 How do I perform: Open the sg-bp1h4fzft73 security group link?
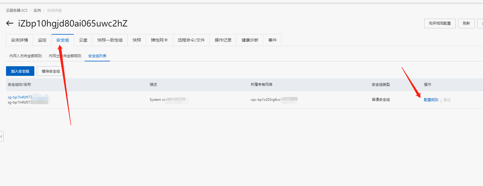(20, 97)
